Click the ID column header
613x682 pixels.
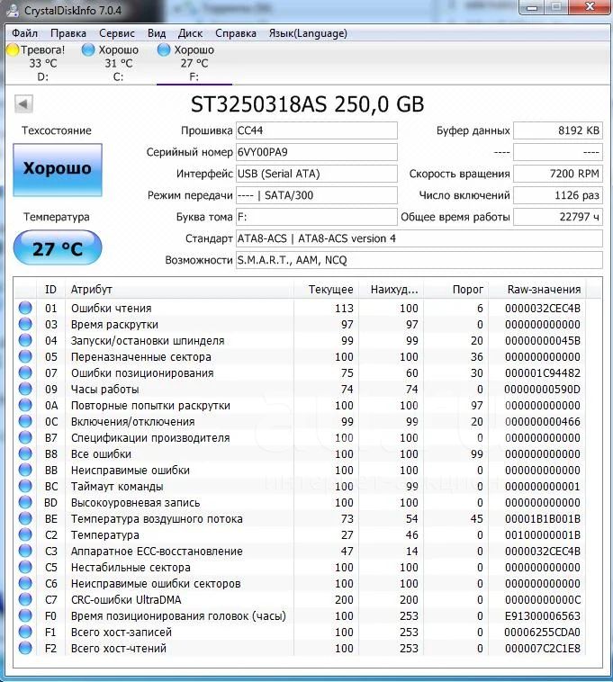tap(50, 289)
